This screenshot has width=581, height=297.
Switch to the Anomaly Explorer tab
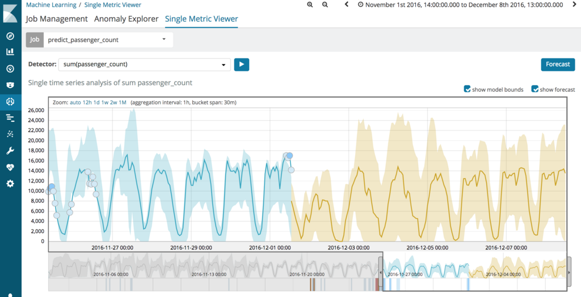(x=127, y=19)
